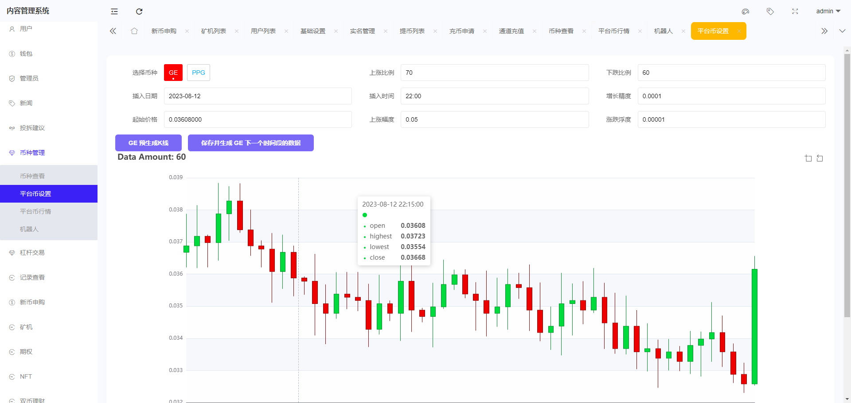Click the home icon in the tab bar
The height and width of the screenshot is (403, 851).
134,31
